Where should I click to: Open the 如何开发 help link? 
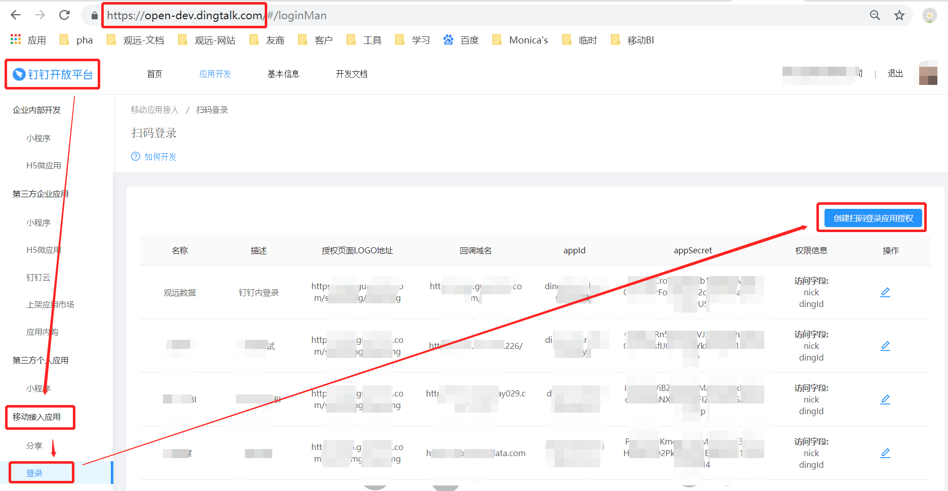tap(160, 157)
